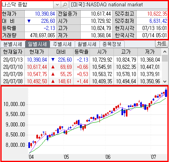The width and height of the screenshot is (169, 162).
Task: Click the 저가 column header in table
Action: pos(150,52)
